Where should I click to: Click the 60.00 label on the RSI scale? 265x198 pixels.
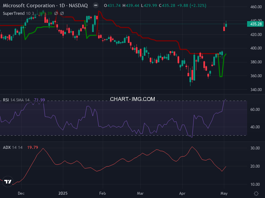click(255, 110)
